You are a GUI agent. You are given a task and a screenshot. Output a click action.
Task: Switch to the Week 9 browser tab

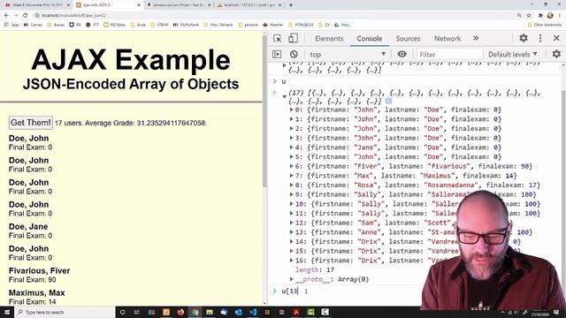(x=36, y=5)
